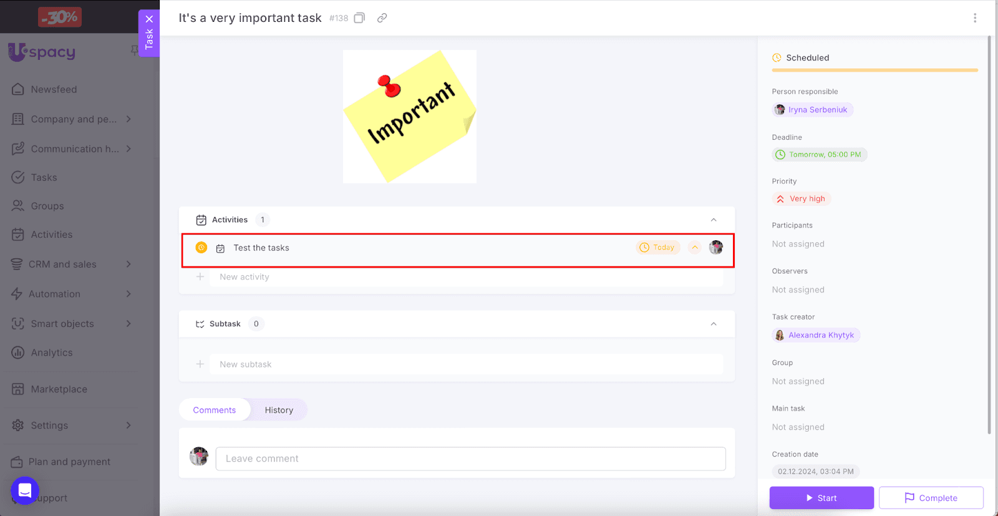This screenshot has width=998, height=516.
Task: Toggle status circle of Test the tasks
Action: coord(201,248)
